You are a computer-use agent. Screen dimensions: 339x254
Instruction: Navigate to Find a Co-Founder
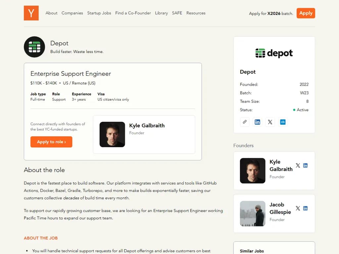[x=133, y=13]
